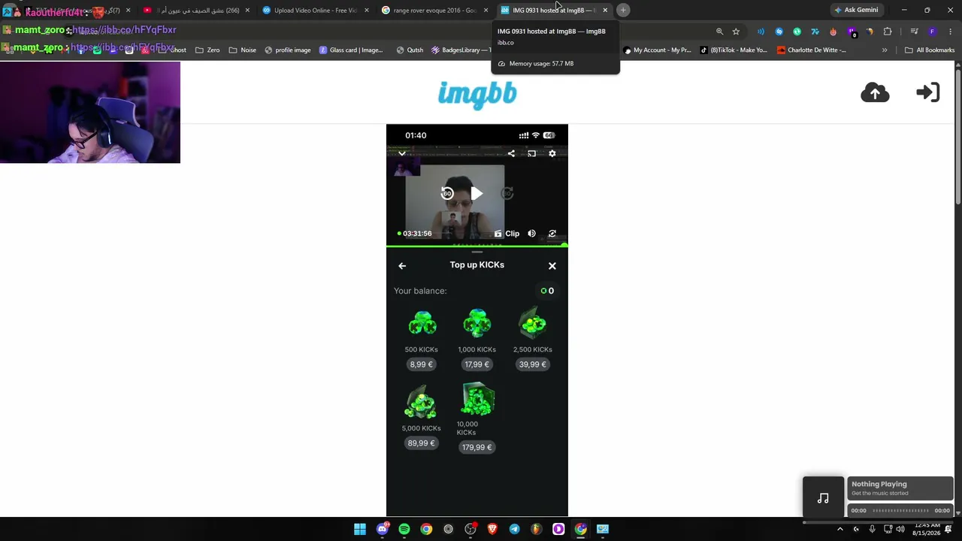
Task: Open the Zero bookmark folder
Action: pyautogui.click(x=207, y=50)
